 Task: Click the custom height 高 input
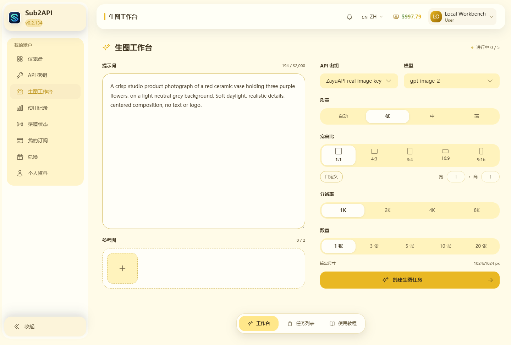click(490, 177)
